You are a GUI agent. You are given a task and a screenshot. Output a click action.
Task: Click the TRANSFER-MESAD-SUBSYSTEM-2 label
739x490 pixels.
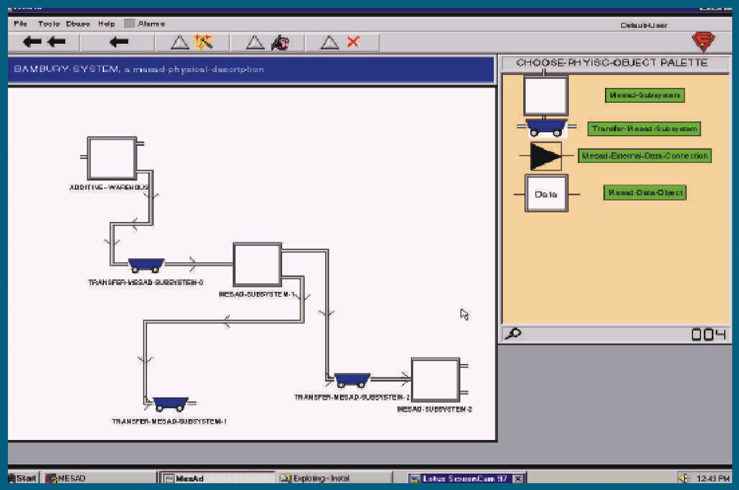pyautogui.click(x=352, y=397)
